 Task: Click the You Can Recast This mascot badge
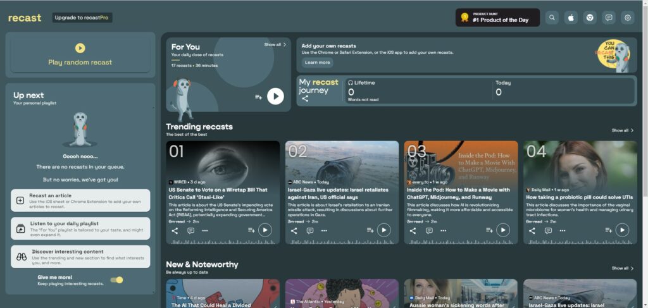[x=613, y=55]
